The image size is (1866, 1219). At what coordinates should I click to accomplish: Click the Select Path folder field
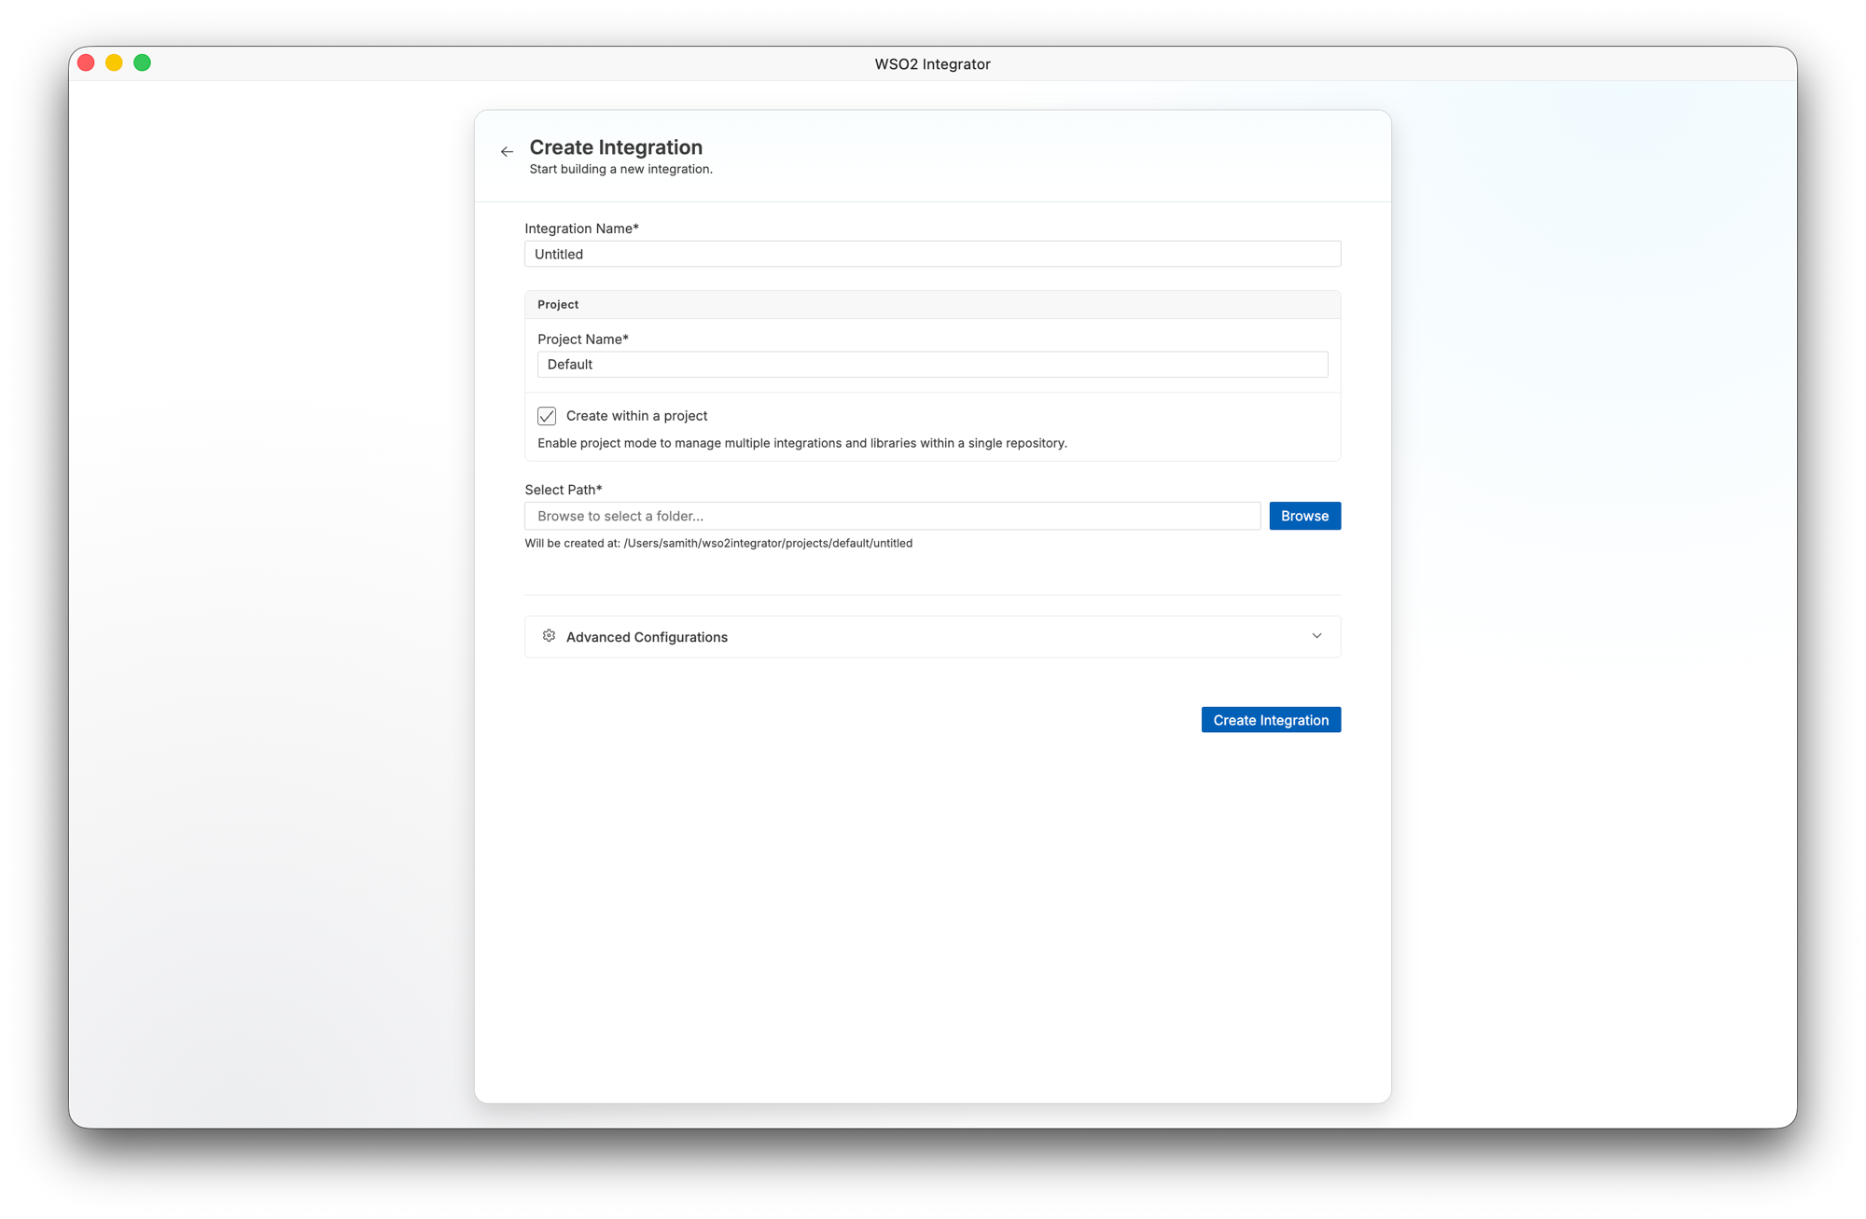[892, 516]
